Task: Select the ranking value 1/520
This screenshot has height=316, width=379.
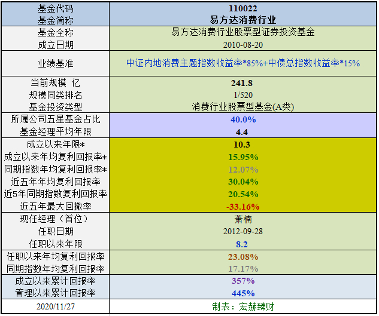Action: point(243,95)
